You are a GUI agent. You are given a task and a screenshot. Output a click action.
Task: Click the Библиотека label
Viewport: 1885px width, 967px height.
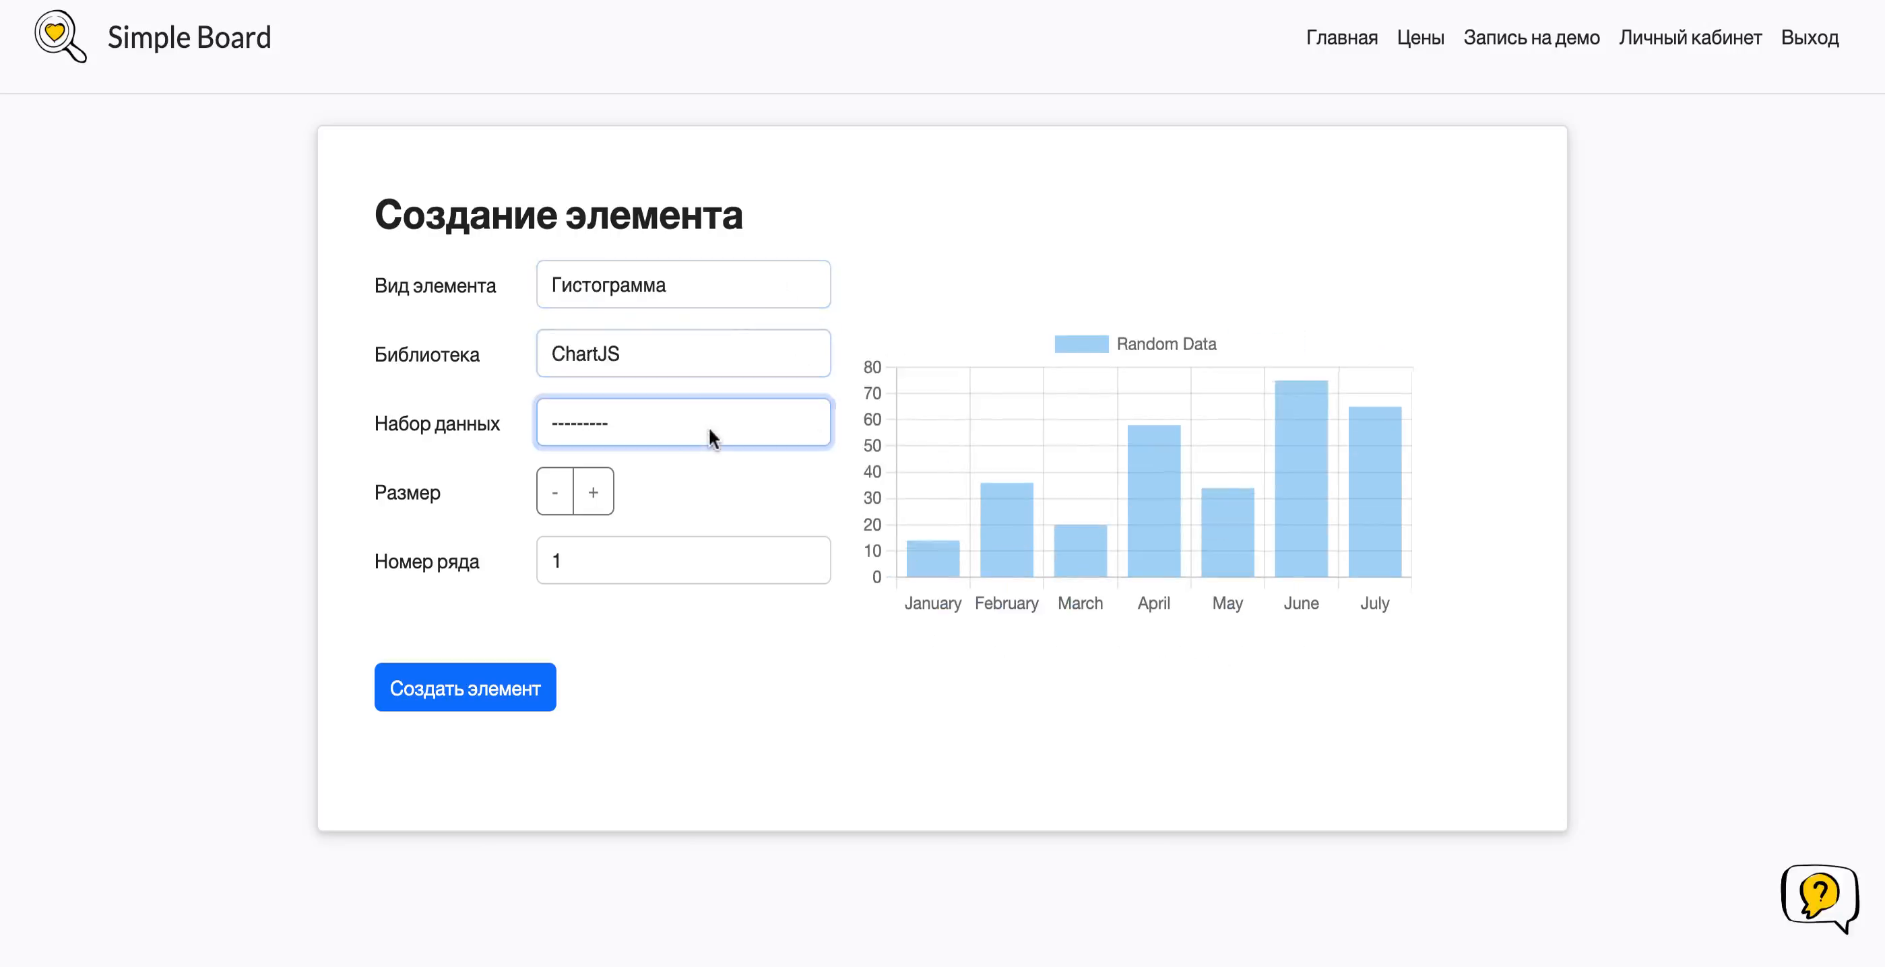(x=427, y=354)
